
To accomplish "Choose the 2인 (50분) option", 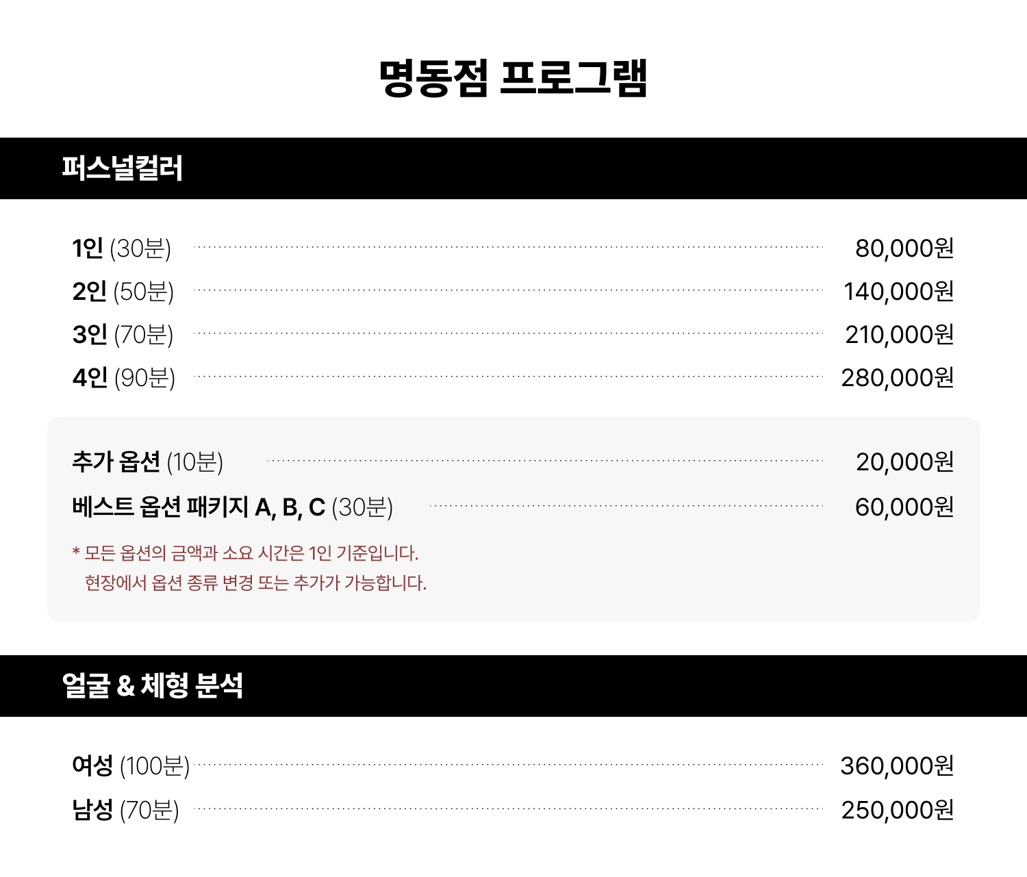I will coord(123,292).
